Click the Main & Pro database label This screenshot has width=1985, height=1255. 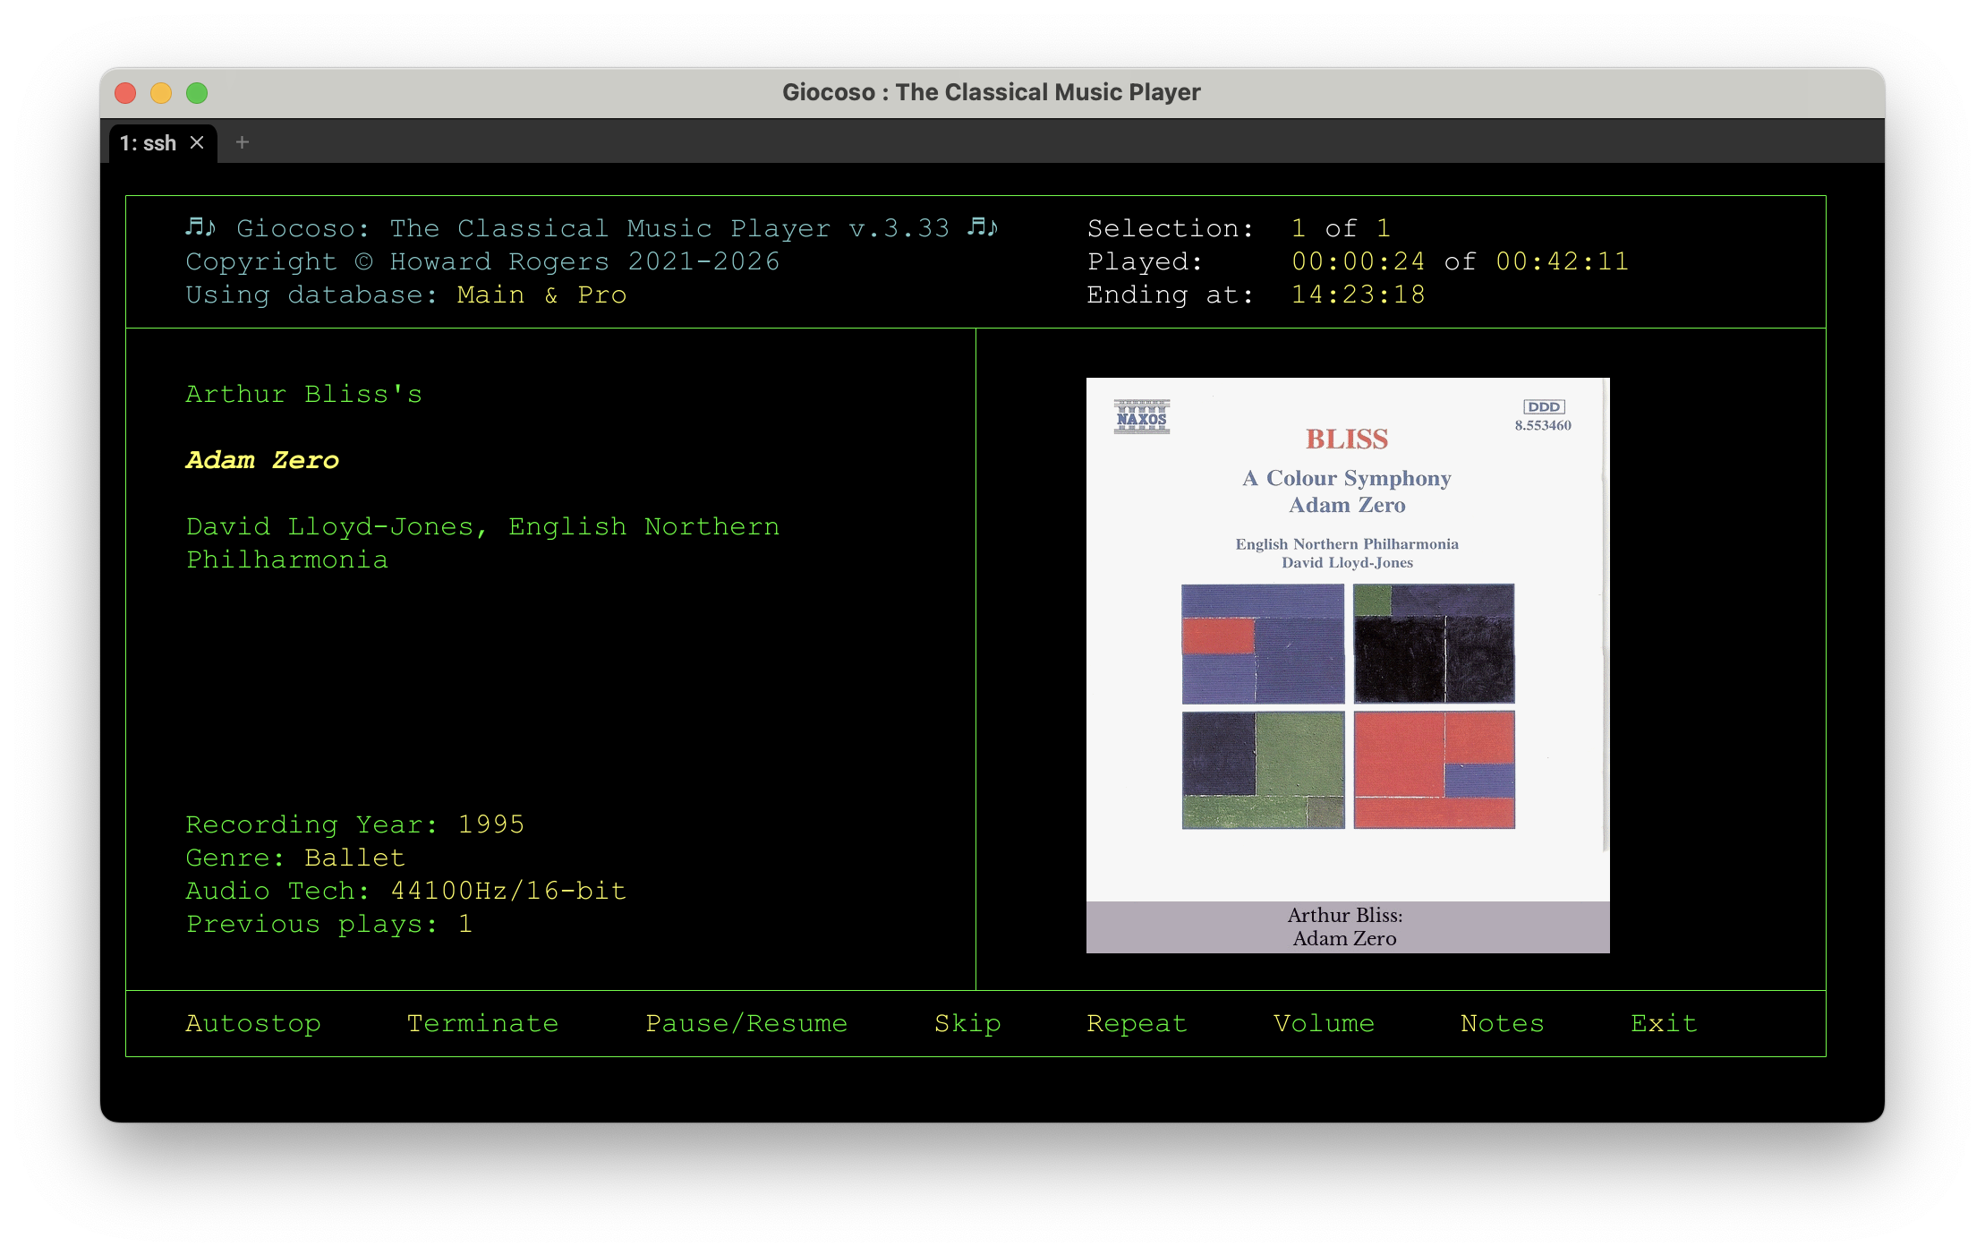541,295
